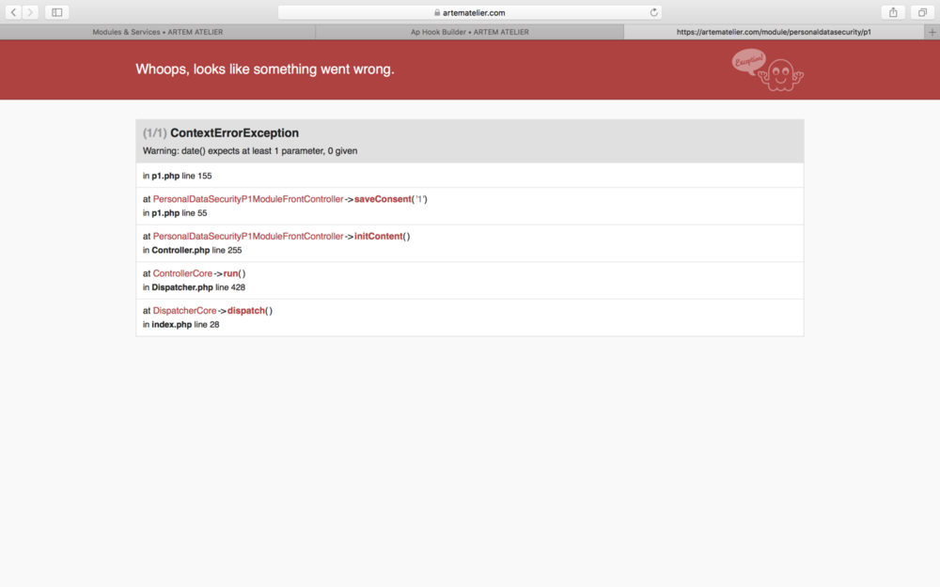Switch to the Ap Hook Builder tab

tap(469, 31)
